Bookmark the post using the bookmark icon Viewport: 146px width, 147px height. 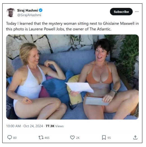click(104, 137)
